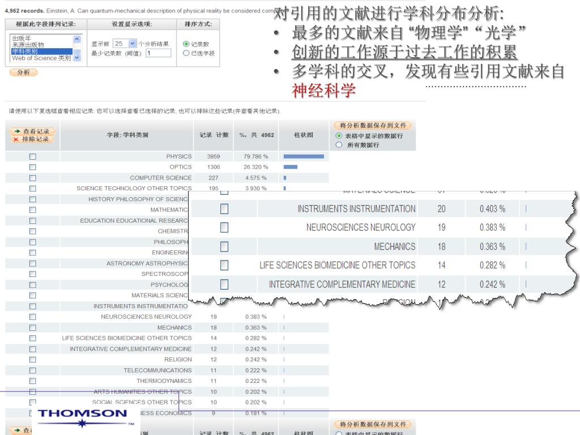This screenshot has width=580, height=435.
Task: Check LIFE SCIENCES BIOMEDICINE checkbox in zoomed inset
Action: 224,265
